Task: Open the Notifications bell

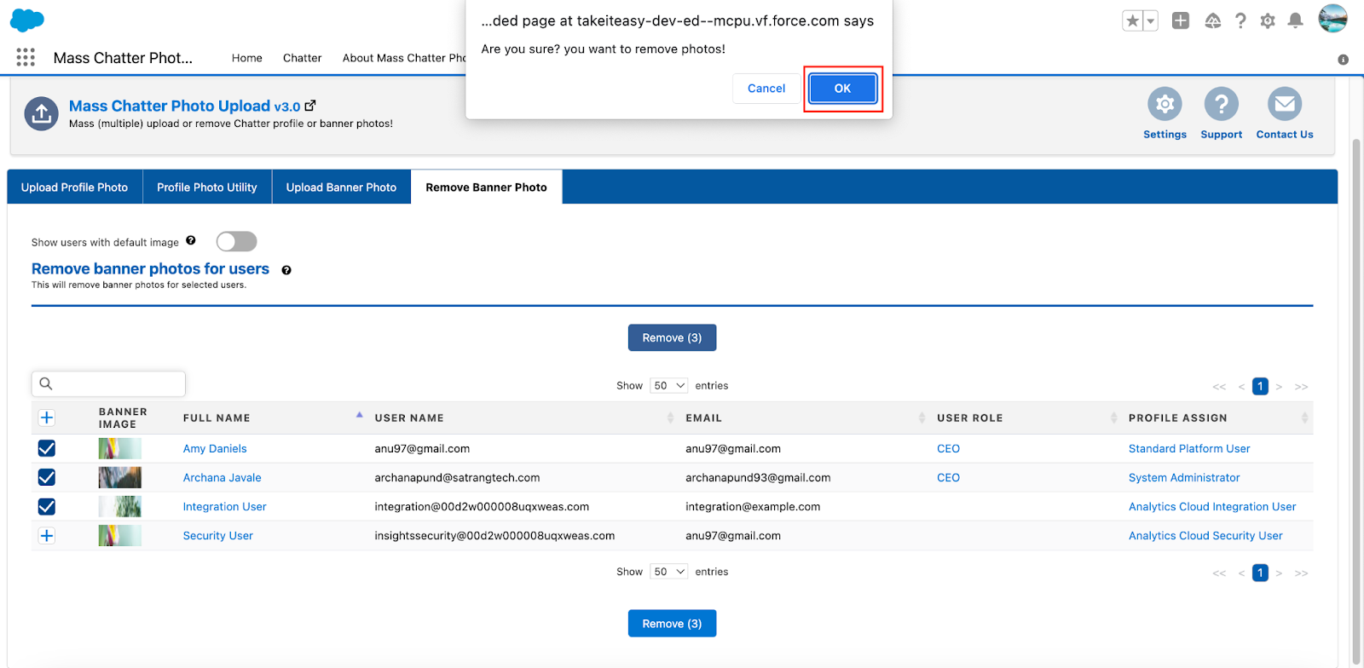Action: (1295, 20)
